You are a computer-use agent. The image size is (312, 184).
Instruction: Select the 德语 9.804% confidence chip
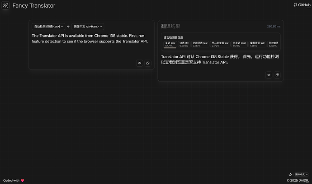pyautogui.click(x=184, y=44)
